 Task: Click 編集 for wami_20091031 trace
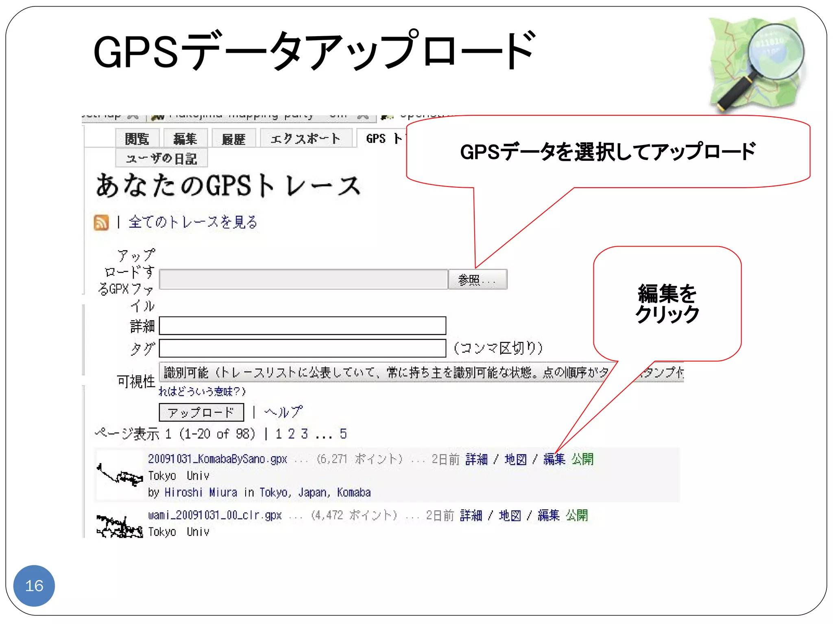[549, 516]
